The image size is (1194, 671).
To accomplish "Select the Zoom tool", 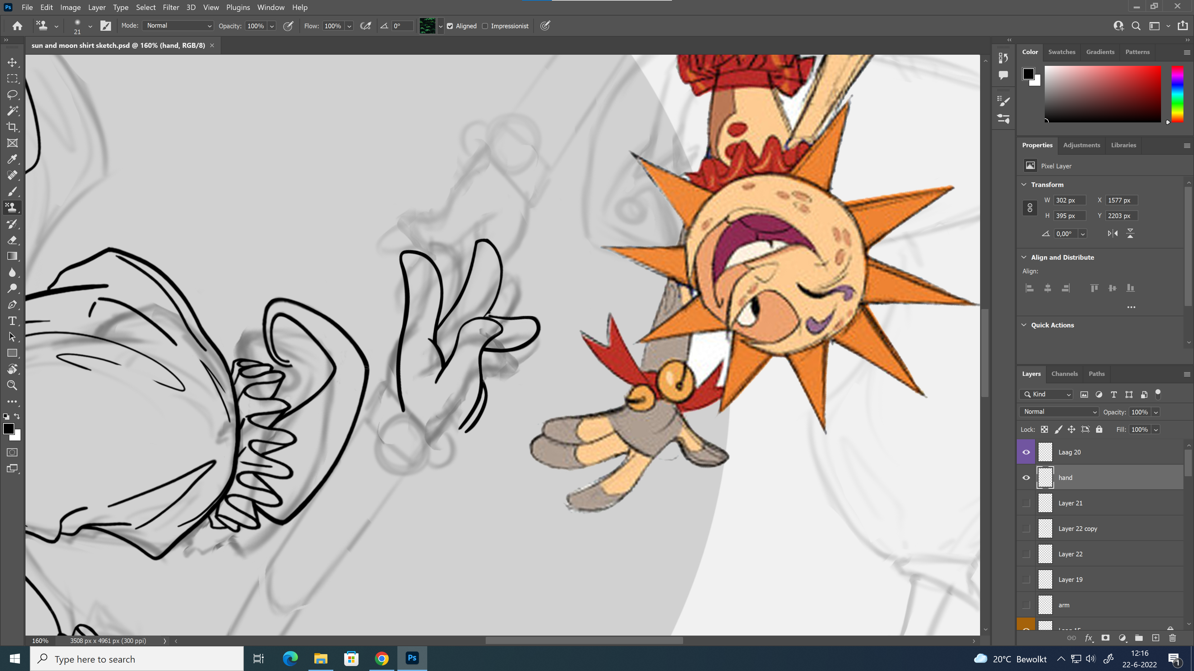I will [12, 385].
